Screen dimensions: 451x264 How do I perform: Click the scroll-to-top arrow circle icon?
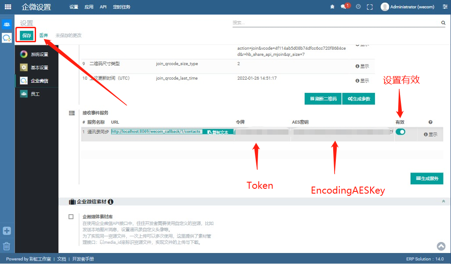[x=441, y=246]
